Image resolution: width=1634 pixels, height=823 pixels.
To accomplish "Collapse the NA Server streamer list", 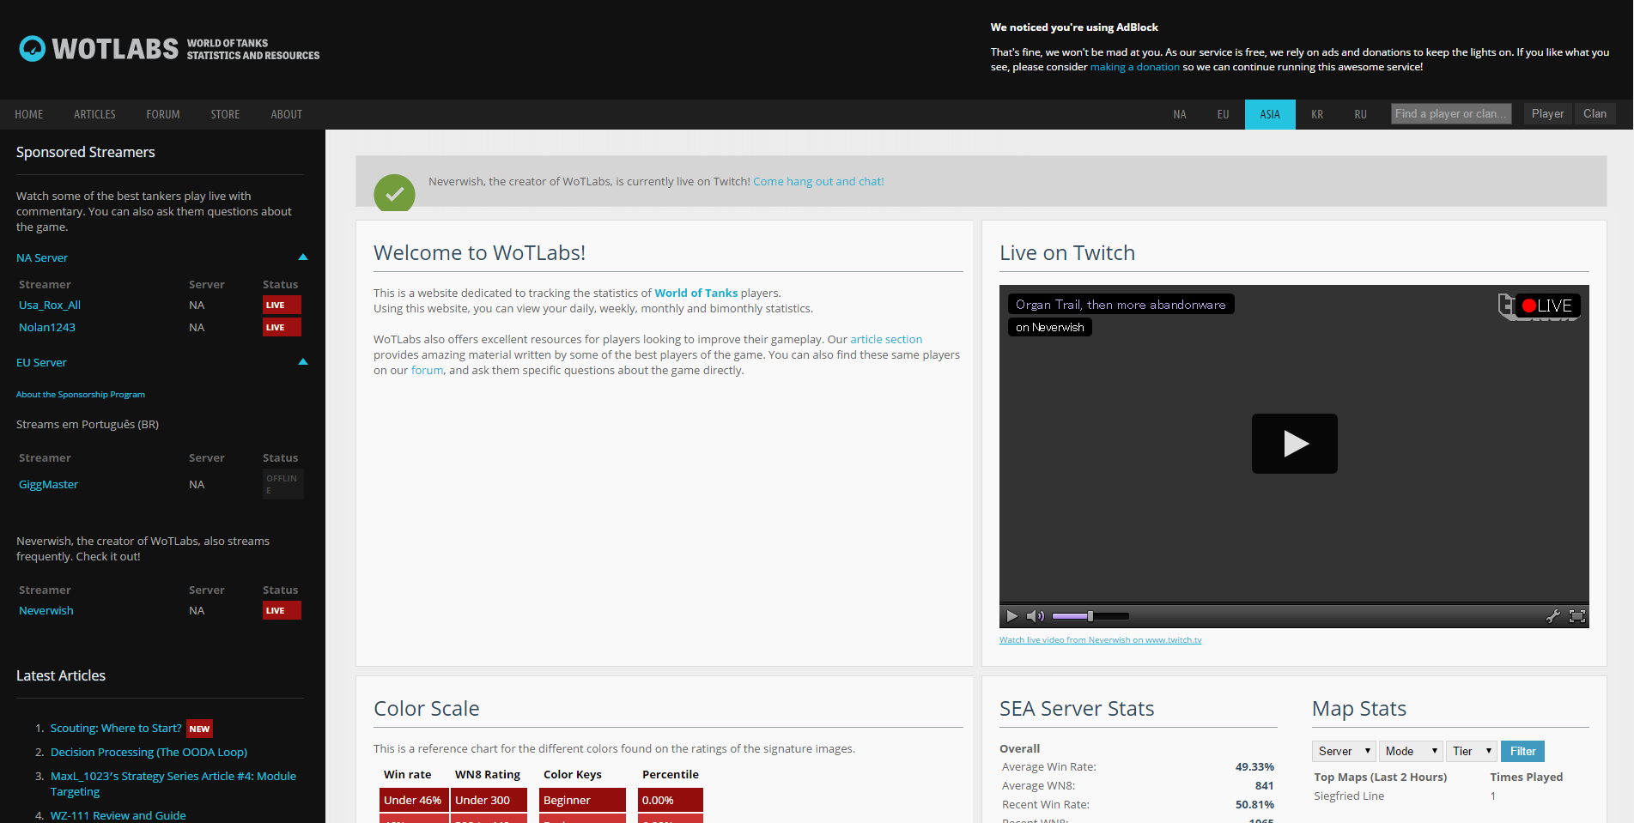I will tap(302, 257).
